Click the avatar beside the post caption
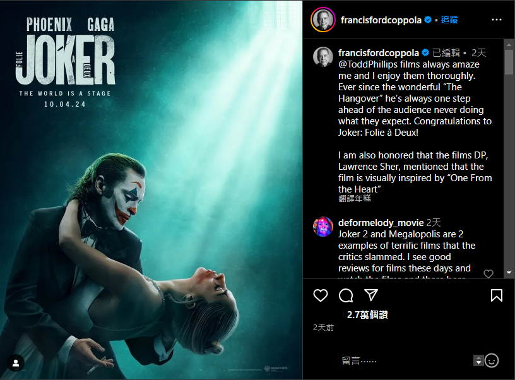 [x=323, y=57]
